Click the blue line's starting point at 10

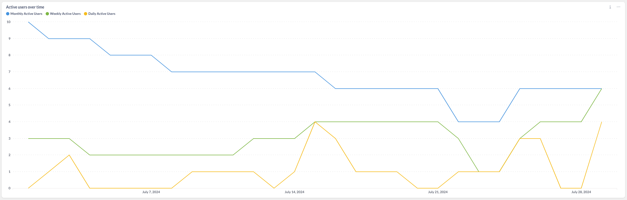(28, 22)
